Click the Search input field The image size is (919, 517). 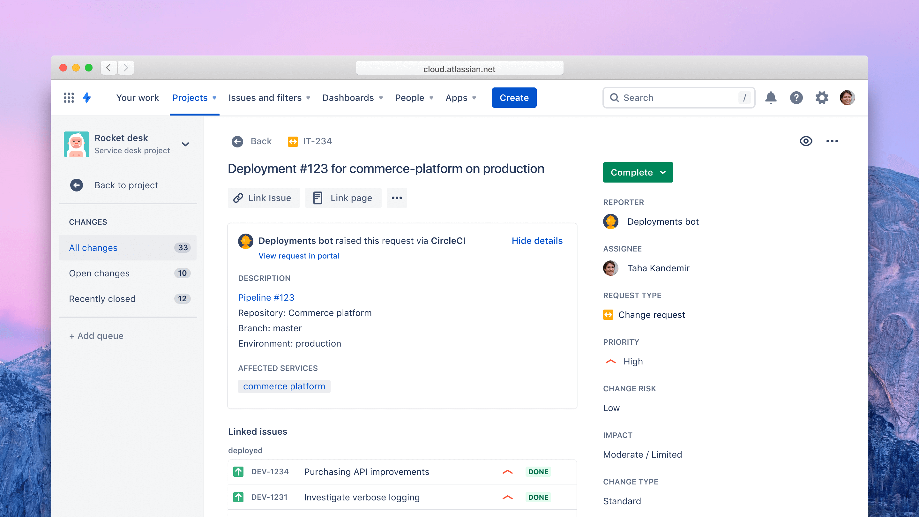[678, 97]
